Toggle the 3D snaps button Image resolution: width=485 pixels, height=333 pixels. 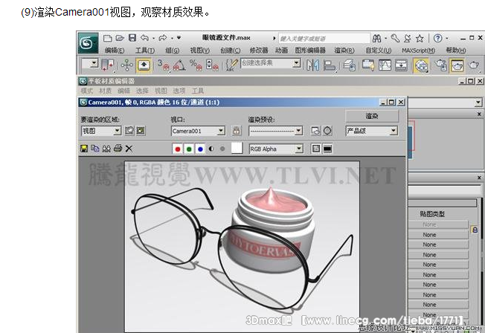164,65
